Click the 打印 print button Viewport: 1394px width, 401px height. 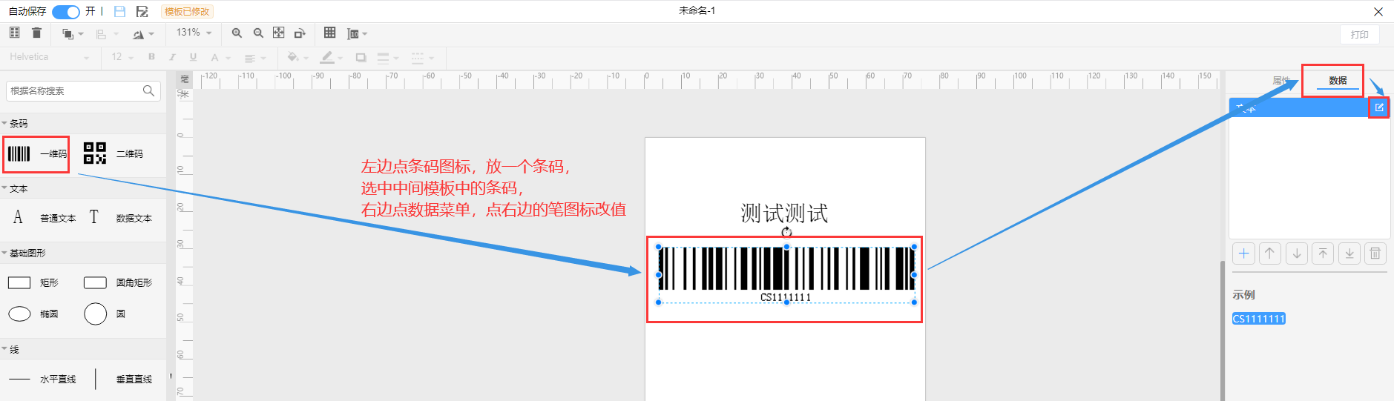1359,35
